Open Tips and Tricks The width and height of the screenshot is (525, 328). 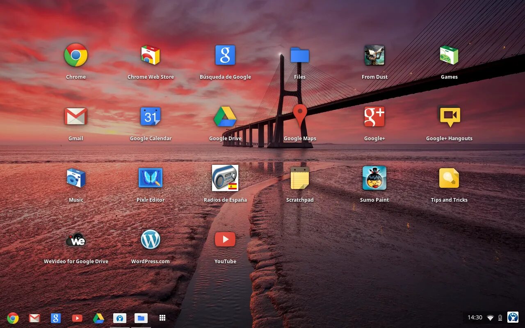pos(449,178)
